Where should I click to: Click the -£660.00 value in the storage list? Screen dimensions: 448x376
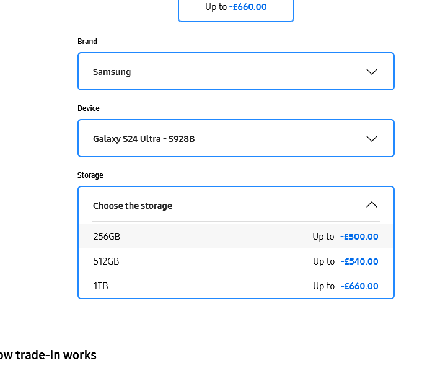359,286
